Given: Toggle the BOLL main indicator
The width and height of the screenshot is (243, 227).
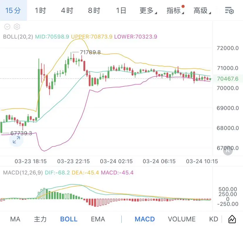Looking at the screenshot, I should [x=69, y=219].
